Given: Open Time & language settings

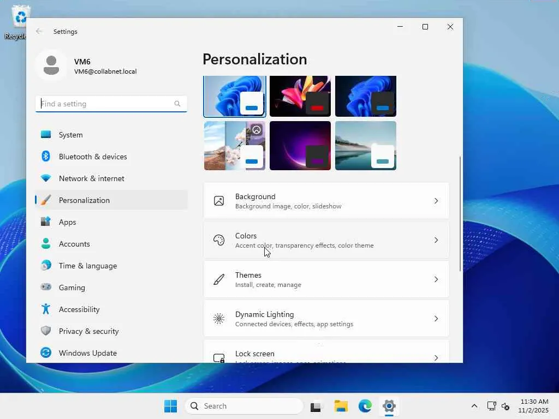Looking at the screenshot, I should pos(111,266).
